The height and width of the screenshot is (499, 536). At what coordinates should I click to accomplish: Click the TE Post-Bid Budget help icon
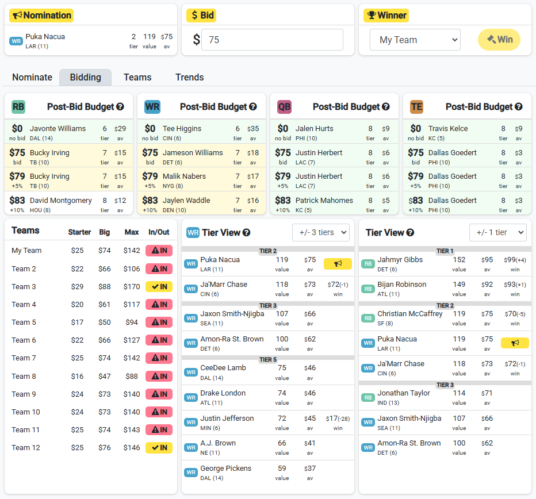tap(519, 106)
